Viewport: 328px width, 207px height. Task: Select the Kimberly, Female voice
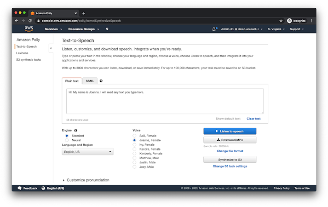tap(134, 154)
